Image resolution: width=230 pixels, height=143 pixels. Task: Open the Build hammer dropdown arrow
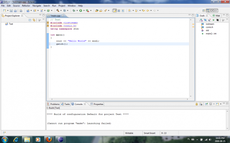click(x=61, y=10)
